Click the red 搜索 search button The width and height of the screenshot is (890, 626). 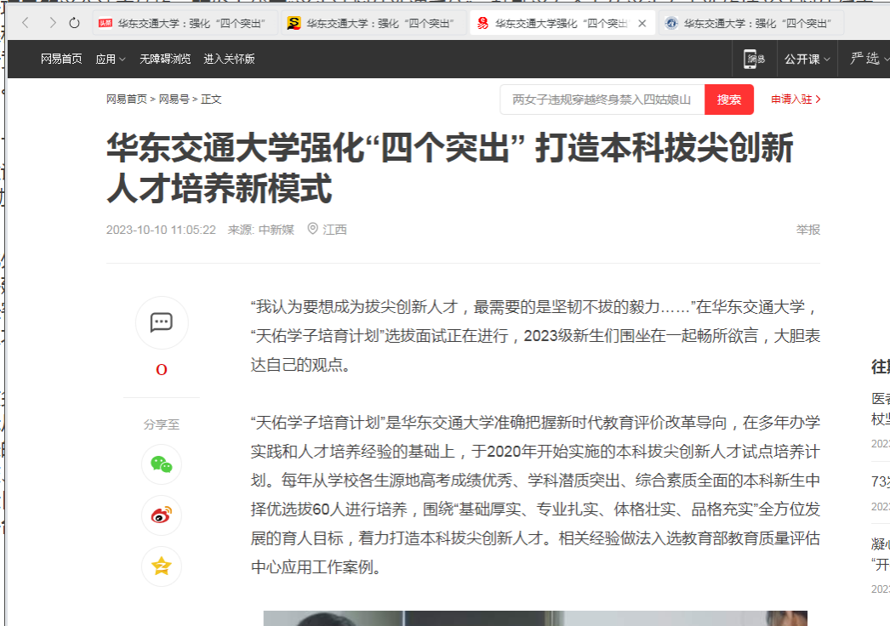(729, 100)
